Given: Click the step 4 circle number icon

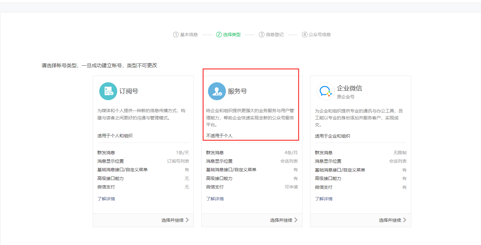Looking at the screenshot, I should [304, 35].
